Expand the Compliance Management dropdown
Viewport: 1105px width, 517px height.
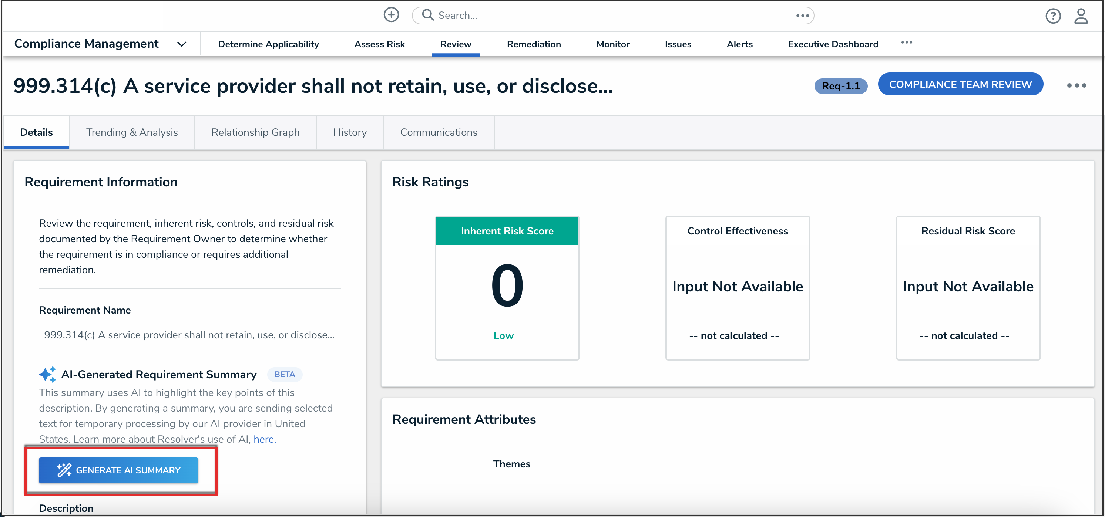point(181,44)
